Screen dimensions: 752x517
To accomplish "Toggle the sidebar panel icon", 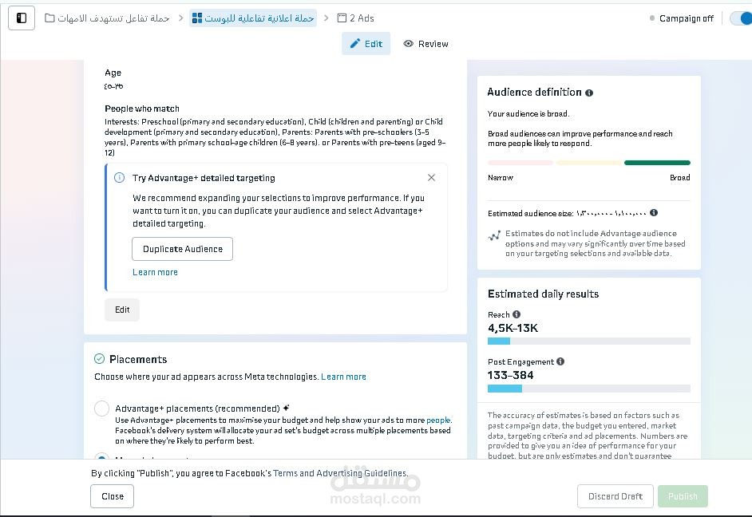I will point(22,18).
